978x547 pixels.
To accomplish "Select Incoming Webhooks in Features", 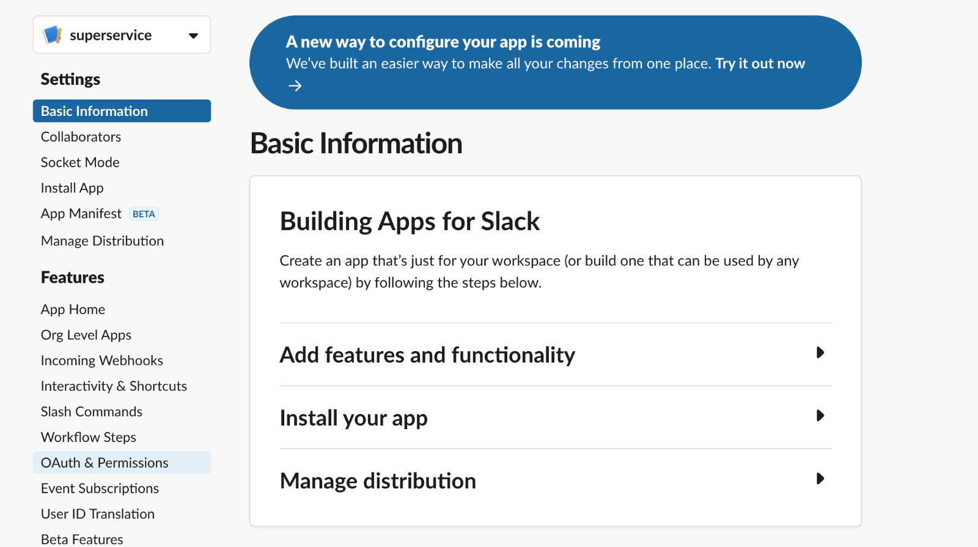I will [101, 361].
